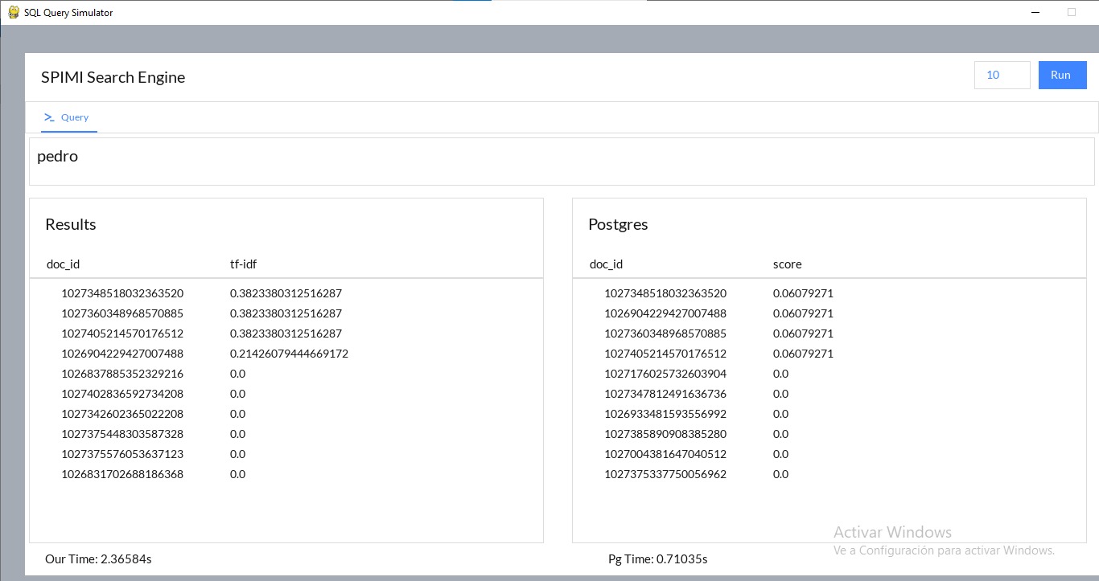Click doc_id column header in Postgres
1099x581 pixels.
606,264
